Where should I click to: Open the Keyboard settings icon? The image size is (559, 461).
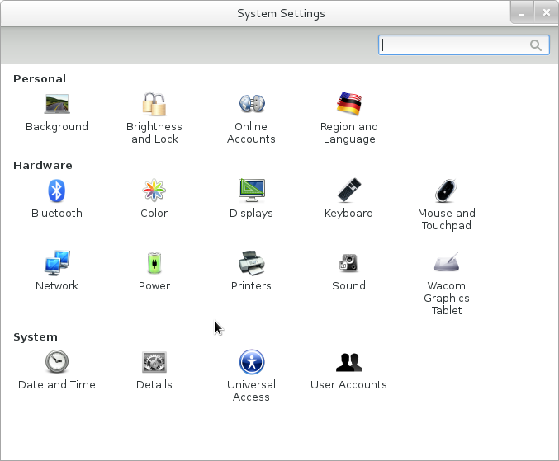pos(349,191)
